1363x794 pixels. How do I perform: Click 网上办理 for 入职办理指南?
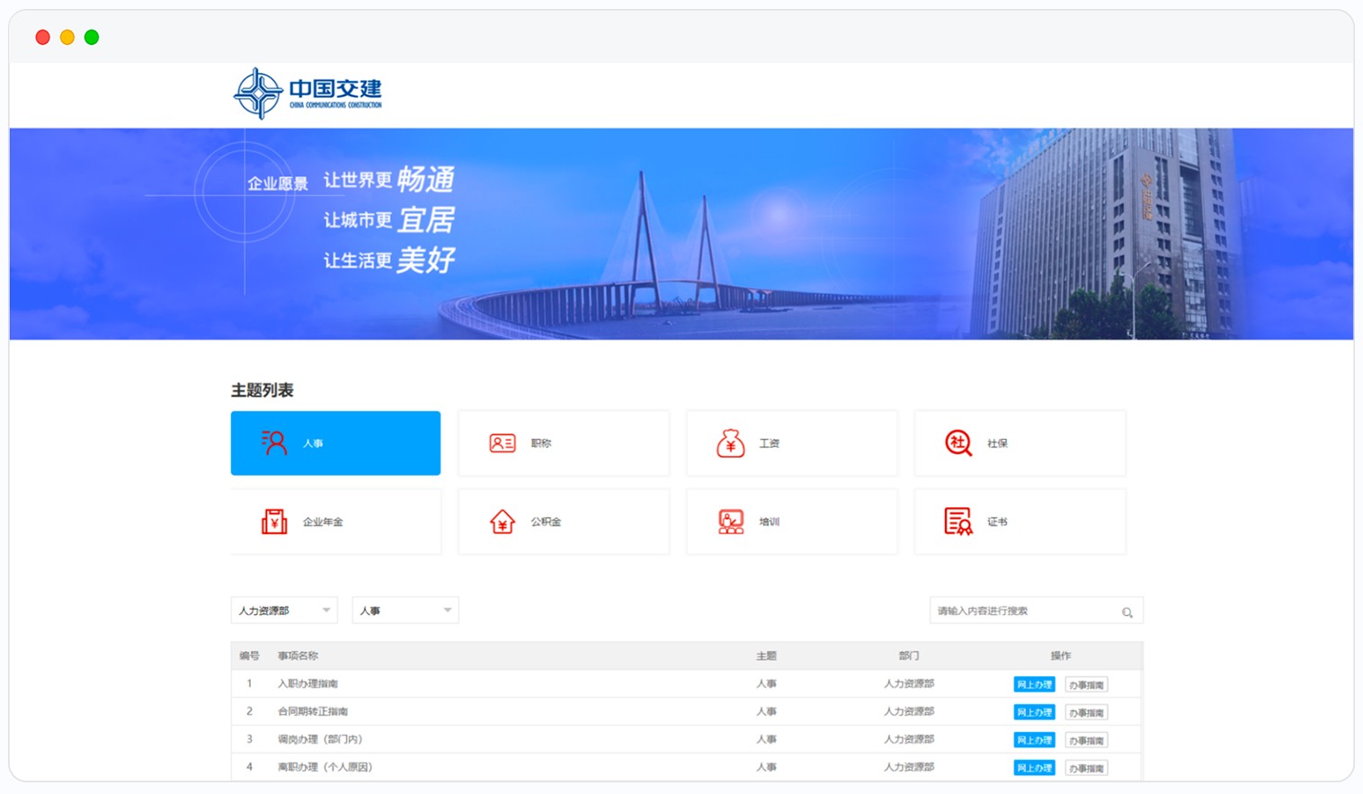pos(1034,685)
